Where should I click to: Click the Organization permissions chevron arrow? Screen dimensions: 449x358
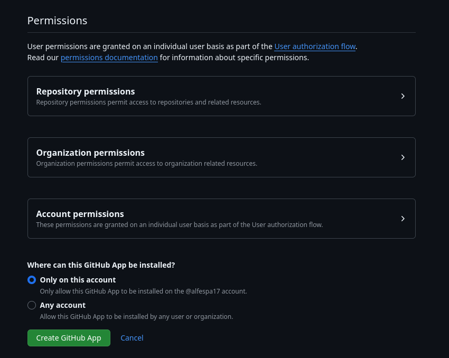[x=403, y=157]
